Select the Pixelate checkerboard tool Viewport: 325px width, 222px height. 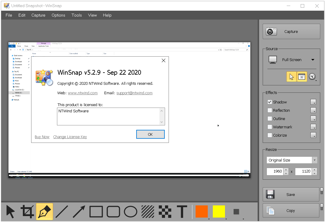165,211
